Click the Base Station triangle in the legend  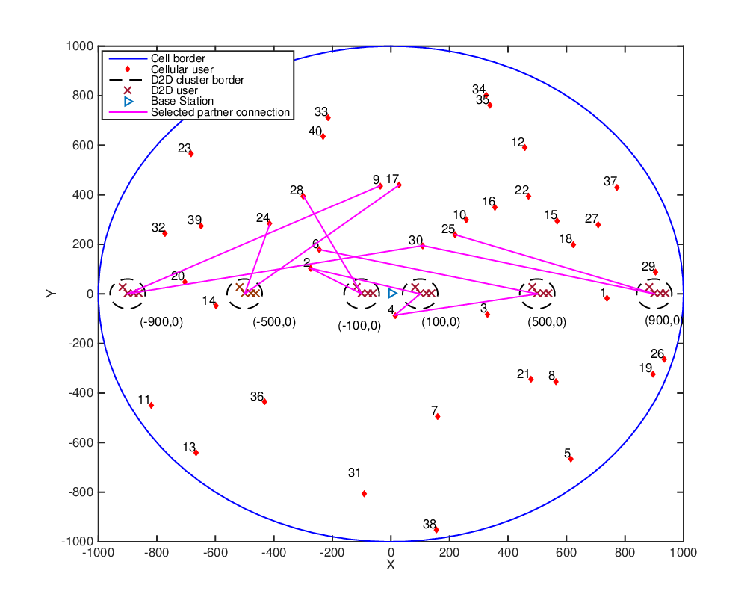tap(128, 102)
